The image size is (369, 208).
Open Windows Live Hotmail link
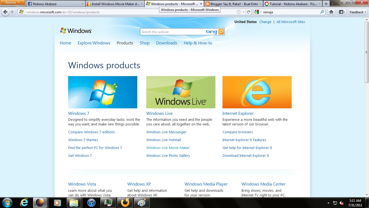tap(164, 140)
